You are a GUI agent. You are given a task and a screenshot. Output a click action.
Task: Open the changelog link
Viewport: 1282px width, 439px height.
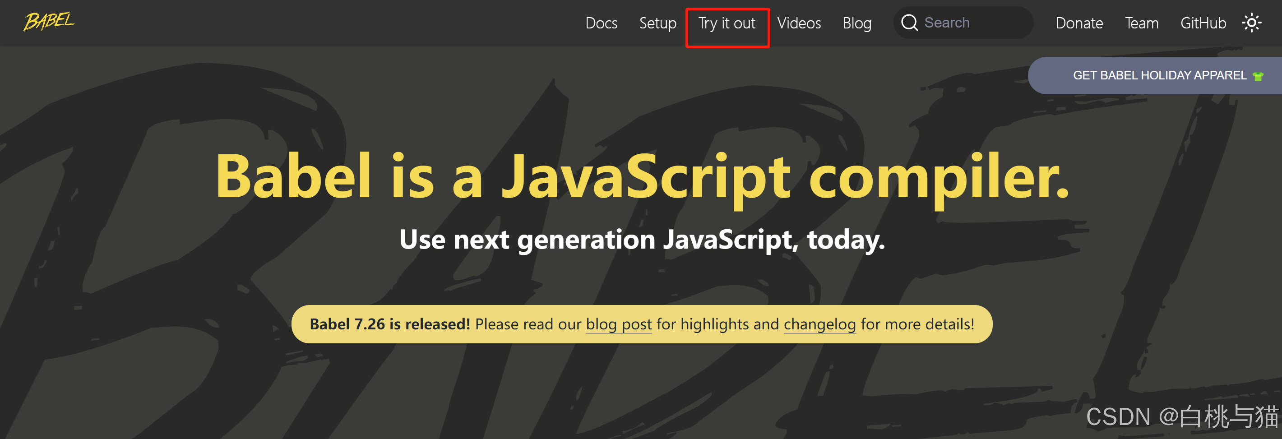(x=819, y=324)
